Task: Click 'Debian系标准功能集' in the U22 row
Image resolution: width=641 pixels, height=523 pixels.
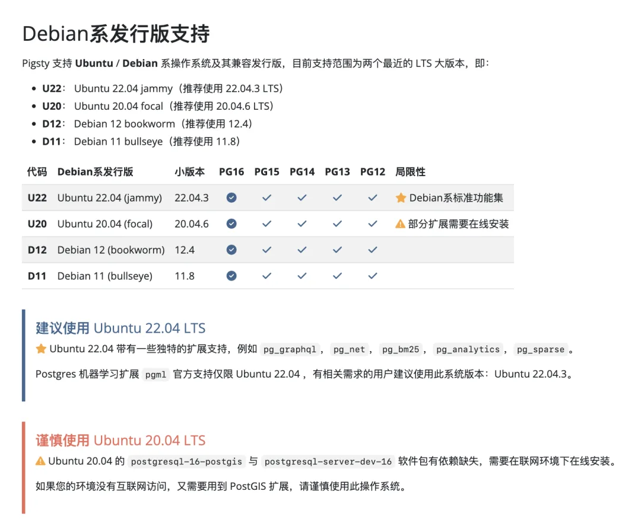Action: click(456, 198)
